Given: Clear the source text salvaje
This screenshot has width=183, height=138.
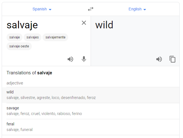Looking at the screenshot, I should pos(84,23).
